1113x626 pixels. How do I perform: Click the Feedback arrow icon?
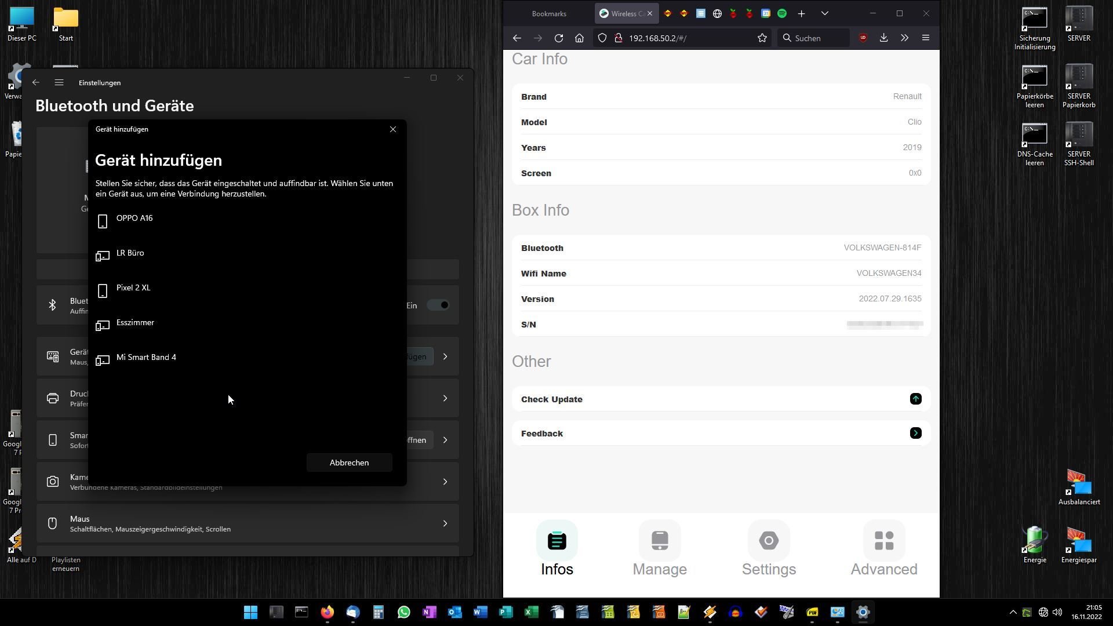point(915,433)
